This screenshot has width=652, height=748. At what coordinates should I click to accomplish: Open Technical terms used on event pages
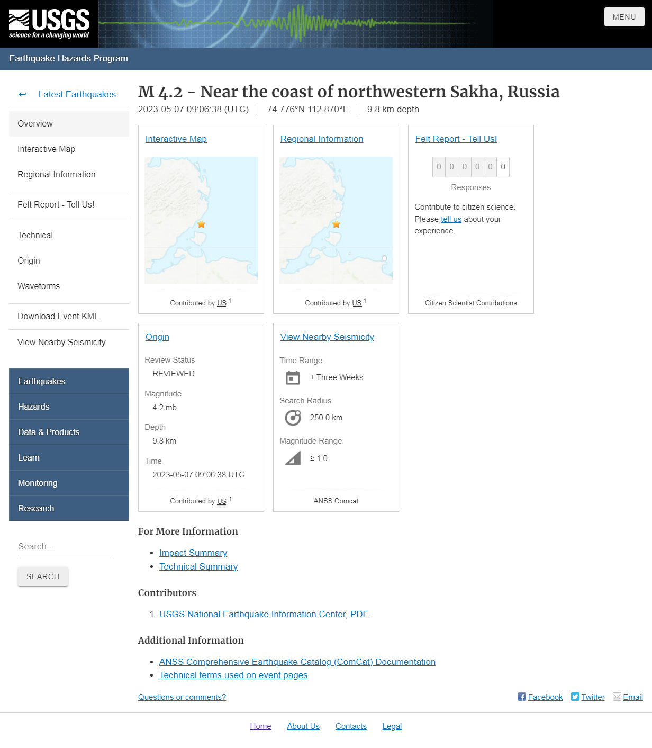tap(233, 675)
